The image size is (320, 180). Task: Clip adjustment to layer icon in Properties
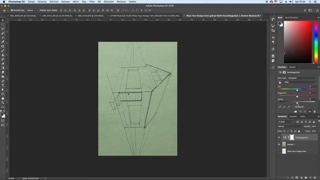click(x=295, y=111)
